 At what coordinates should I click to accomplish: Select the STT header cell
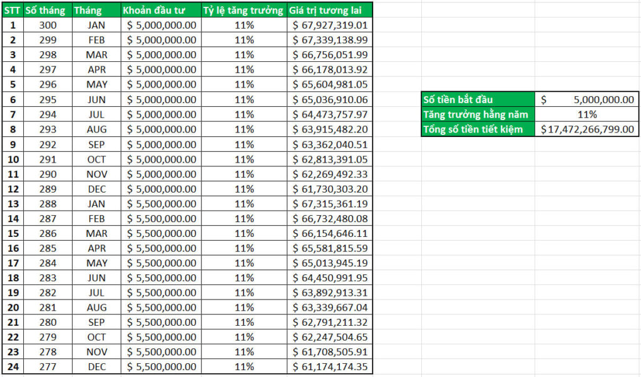point(13,10)
